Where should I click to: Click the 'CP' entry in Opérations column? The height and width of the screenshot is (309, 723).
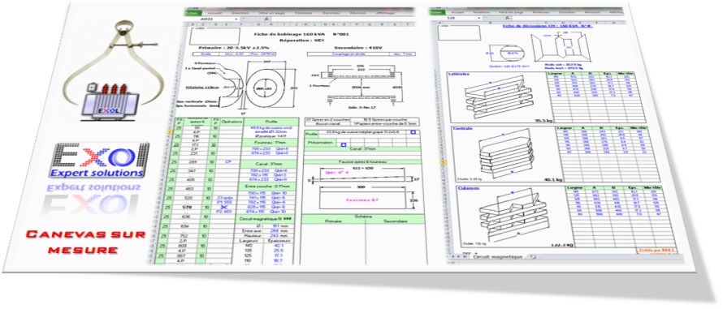[x=228, y=162]
